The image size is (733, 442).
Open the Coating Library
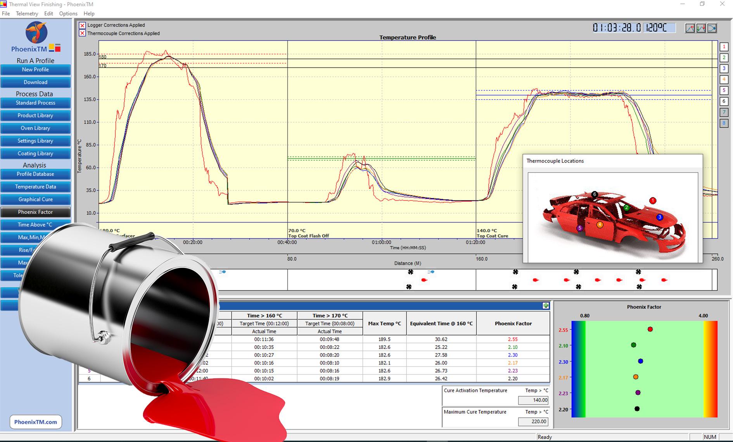tap(35, 154)
